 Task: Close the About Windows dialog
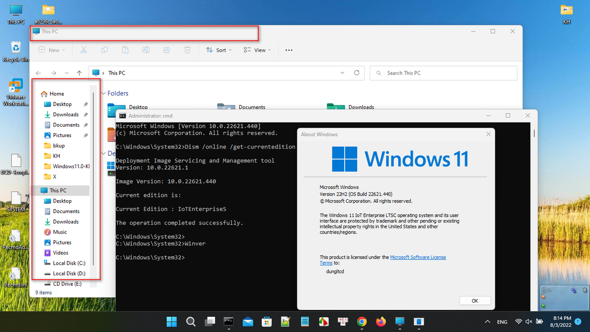point(488,134)
